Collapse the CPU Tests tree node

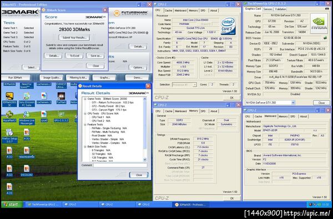pyautogui.click(x=85, y=114)
